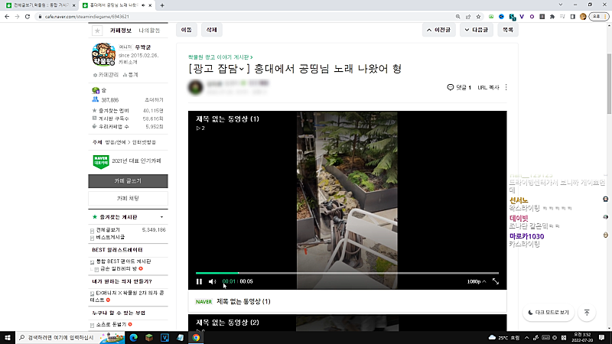This screenshot has height=344, width=612.
Task: Enter fullscreen mode on the video player
Action: click(x=496, y=281)
